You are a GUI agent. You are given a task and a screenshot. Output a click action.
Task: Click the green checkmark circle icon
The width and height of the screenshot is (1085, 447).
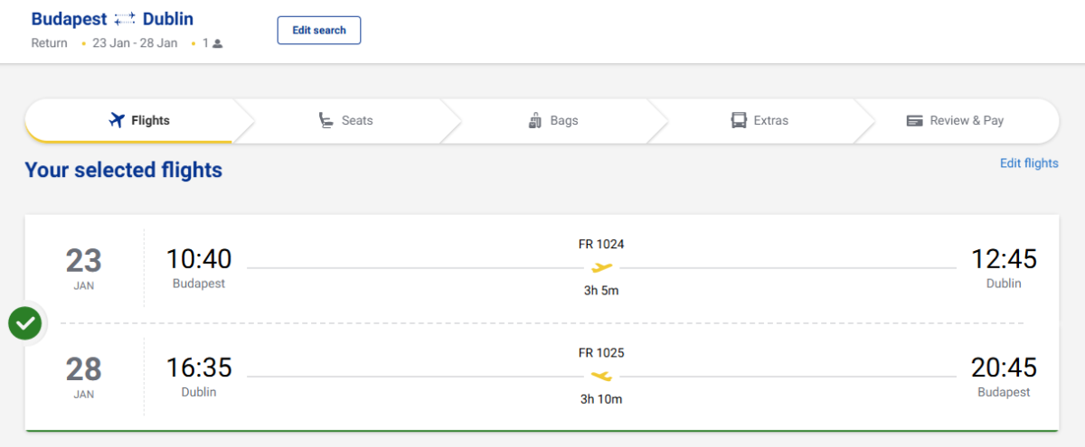(x=24, y=322)
